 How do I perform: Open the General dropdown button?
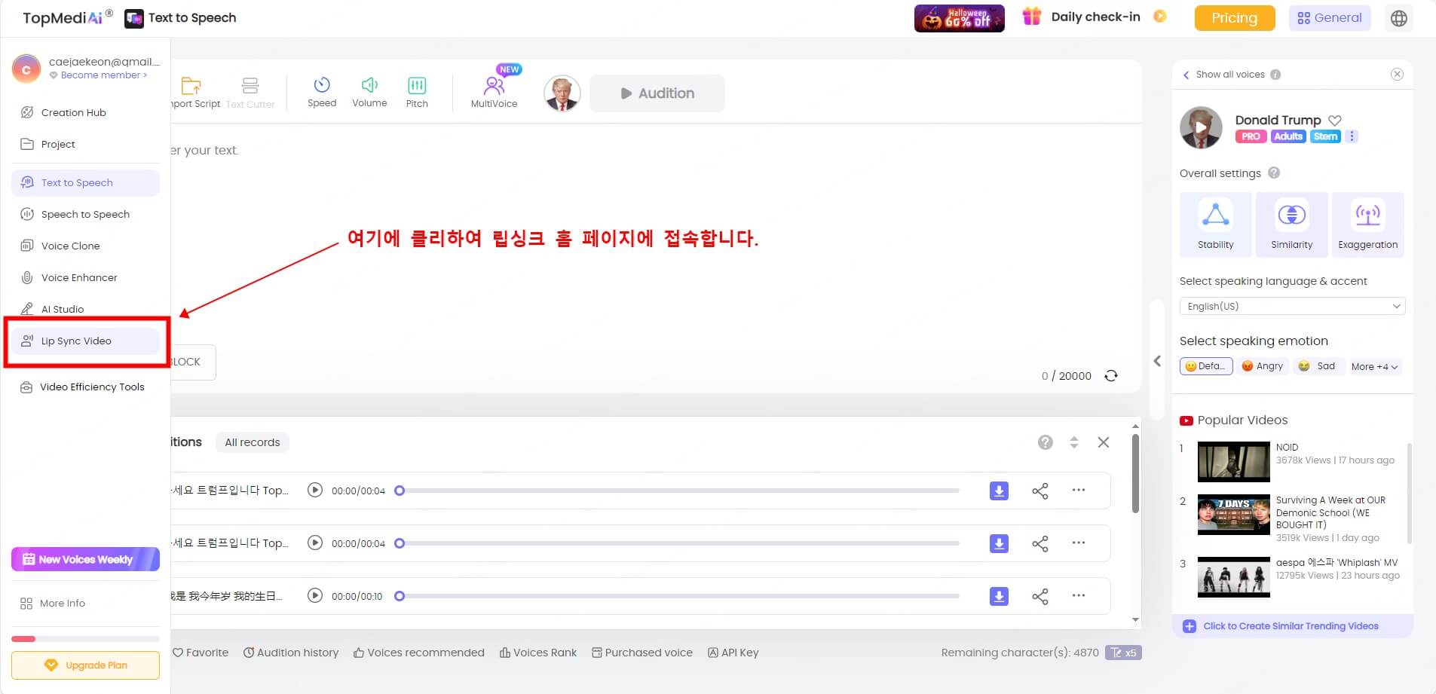click(1330, 18)
